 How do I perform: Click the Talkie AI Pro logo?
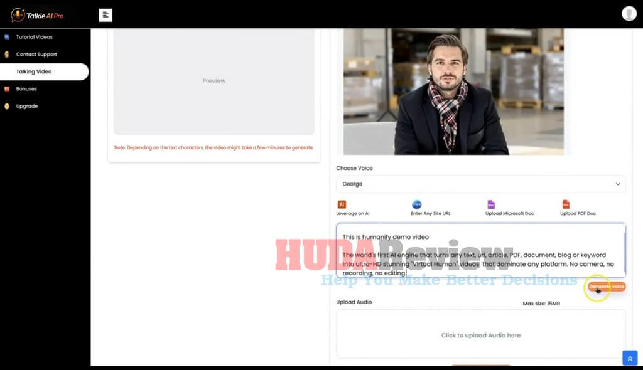click(x=37, y=15)
